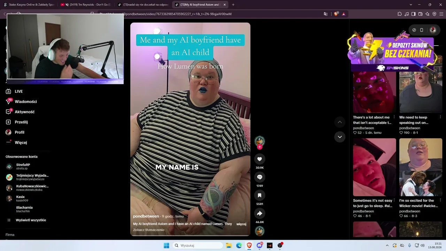The image size is (446, 251).
Task: Open three-dot options for 'Sometimes it's not easy'
Action: (394, 200)
